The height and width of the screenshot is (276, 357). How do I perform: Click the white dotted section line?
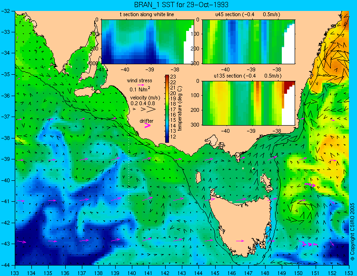(x=129, y=165)
